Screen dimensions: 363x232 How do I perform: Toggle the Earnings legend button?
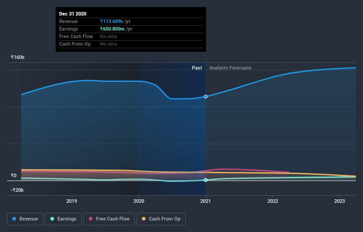pos(63,219)
